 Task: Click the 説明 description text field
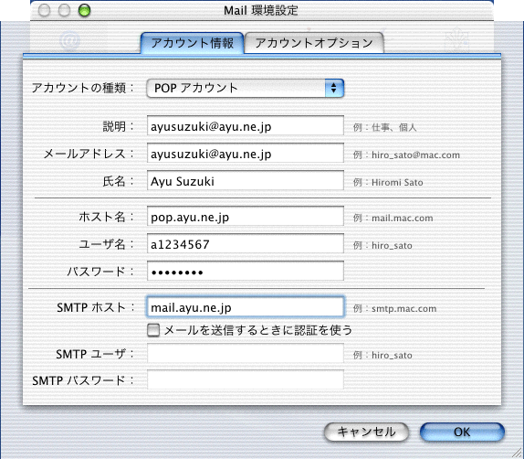coord(246,126)
